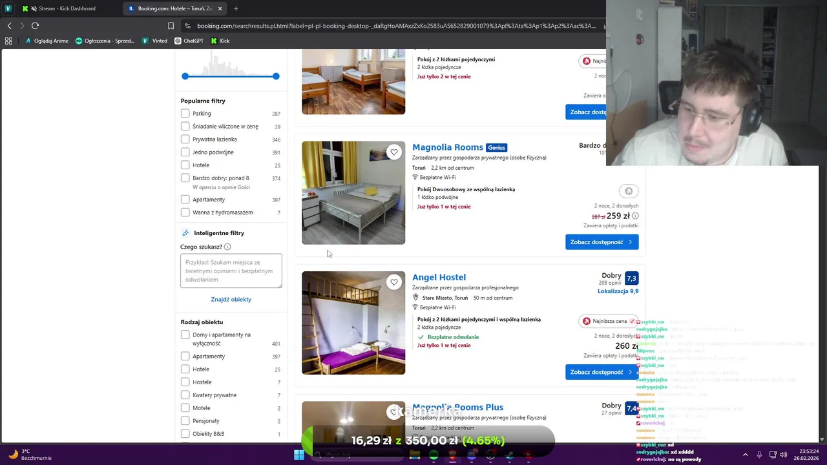Image resolution: width=827 pixels, height=465 pixels.
Task: Tick Wanna z hydromasażem checkbox
Action: pos(185,212)
